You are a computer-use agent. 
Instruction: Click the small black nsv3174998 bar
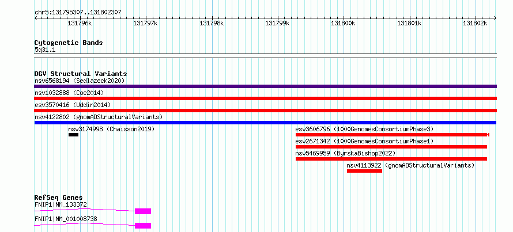point(73,135)
